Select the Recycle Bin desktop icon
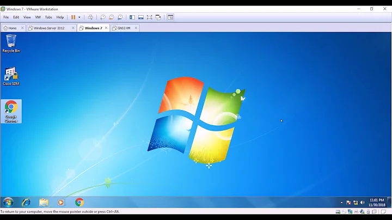The height and width of the screenshot is (220, 392). click(x=11, y=44)
